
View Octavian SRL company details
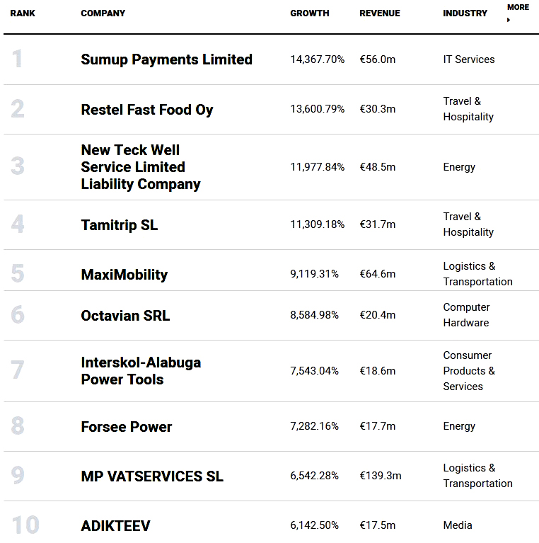(125, 316)
